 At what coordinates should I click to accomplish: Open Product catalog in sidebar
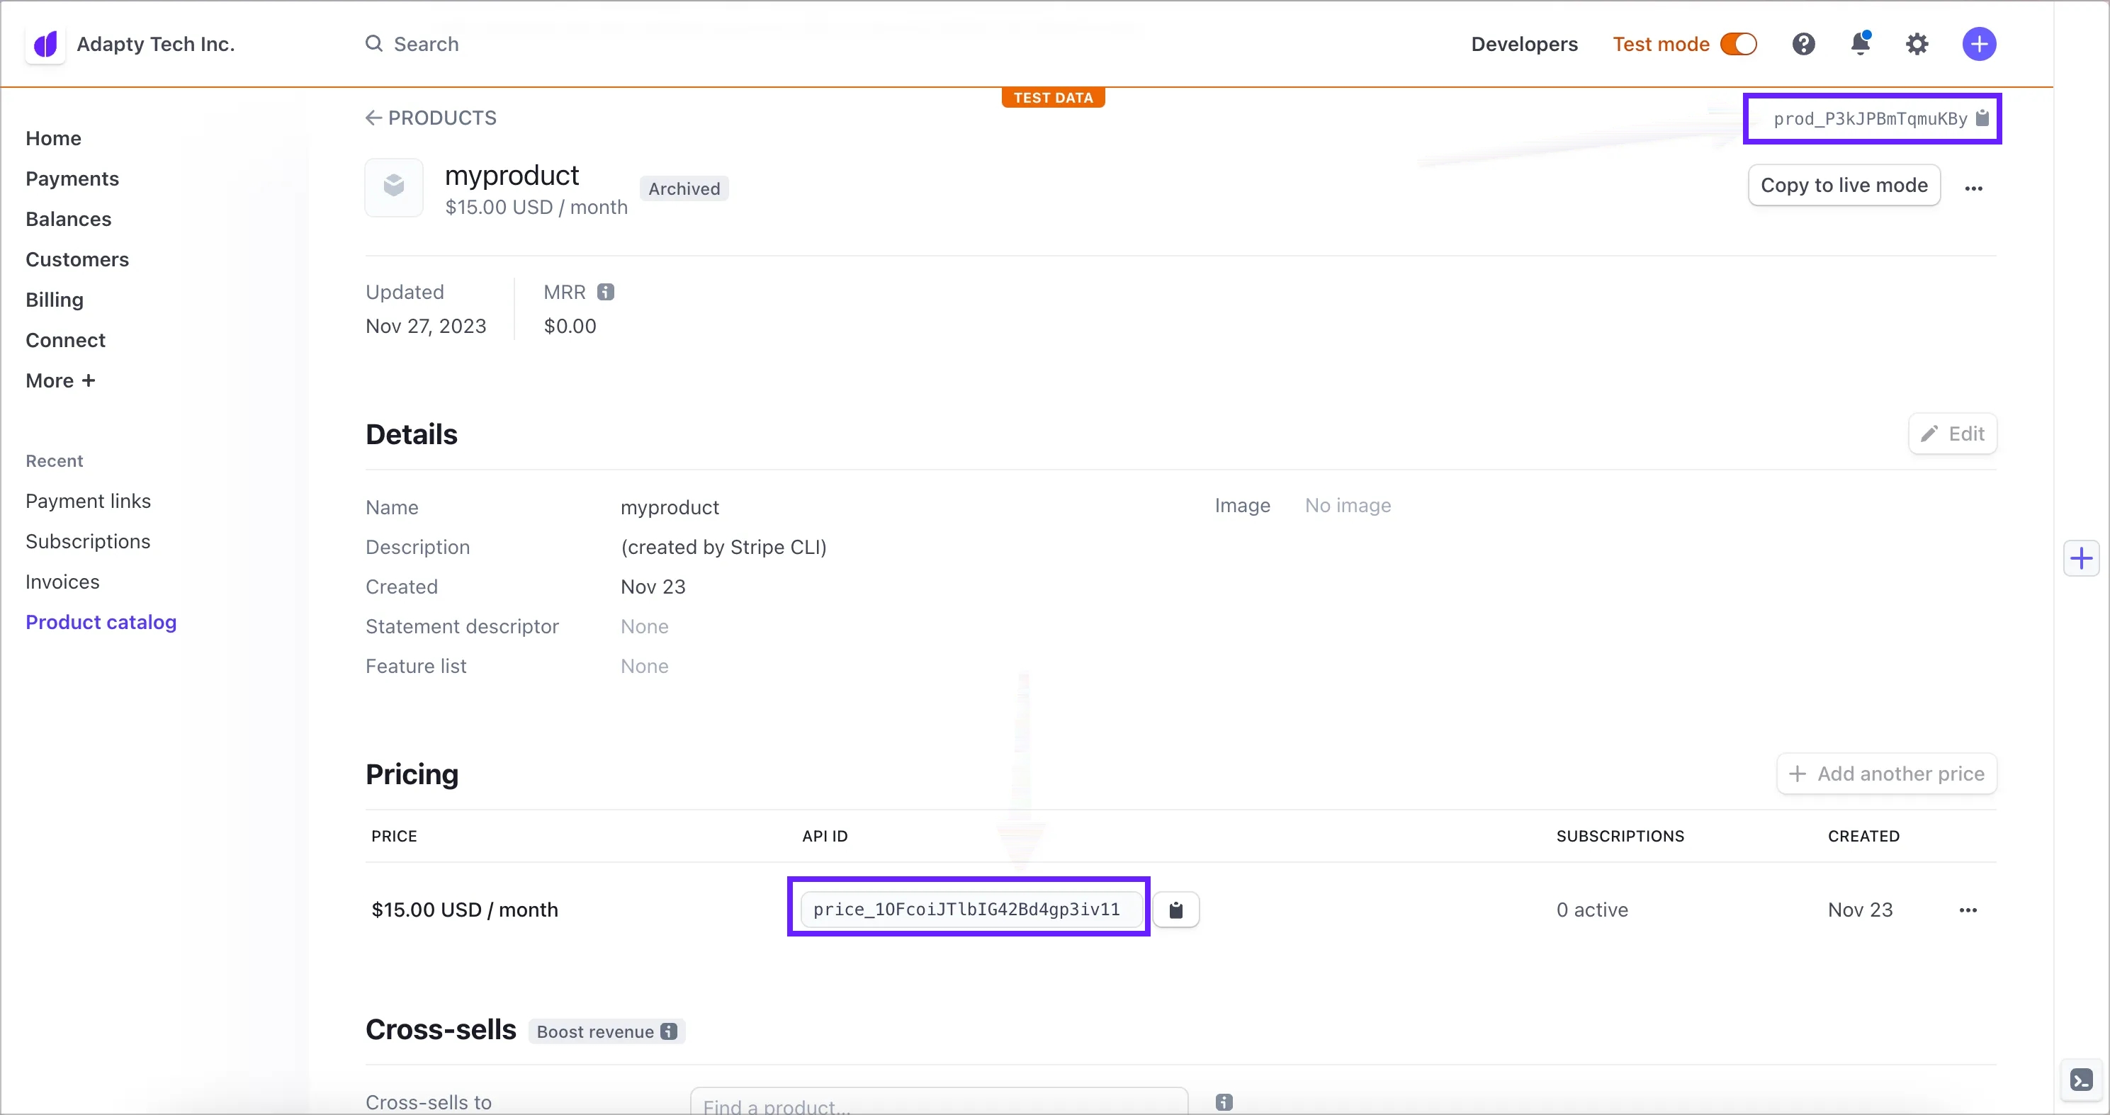click(101, 622)
